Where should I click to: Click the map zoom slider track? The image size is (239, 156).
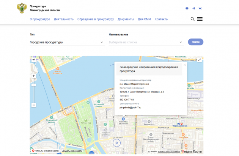pos(34,91)
